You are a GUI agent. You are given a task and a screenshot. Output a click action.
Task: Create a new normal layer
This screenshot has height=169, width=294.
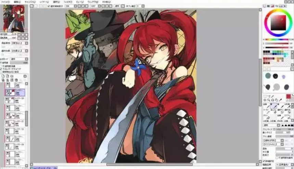(x=3, y=76)
